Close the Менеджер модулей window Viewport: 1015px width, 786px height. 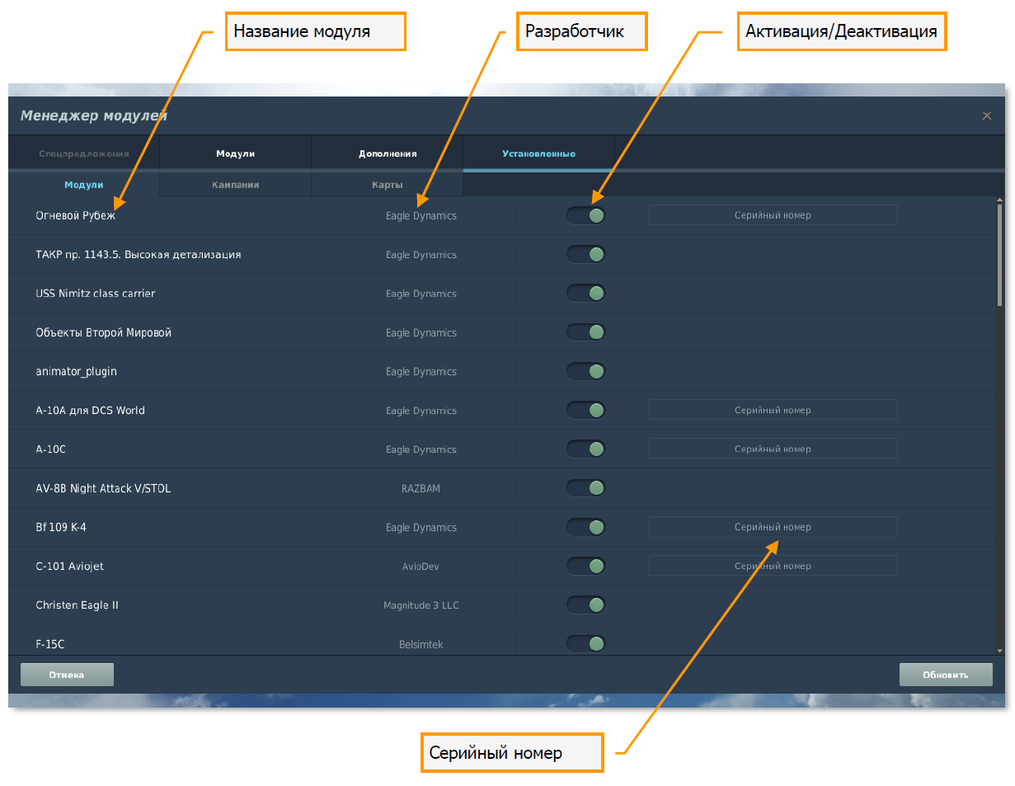(x=986, y=116)
